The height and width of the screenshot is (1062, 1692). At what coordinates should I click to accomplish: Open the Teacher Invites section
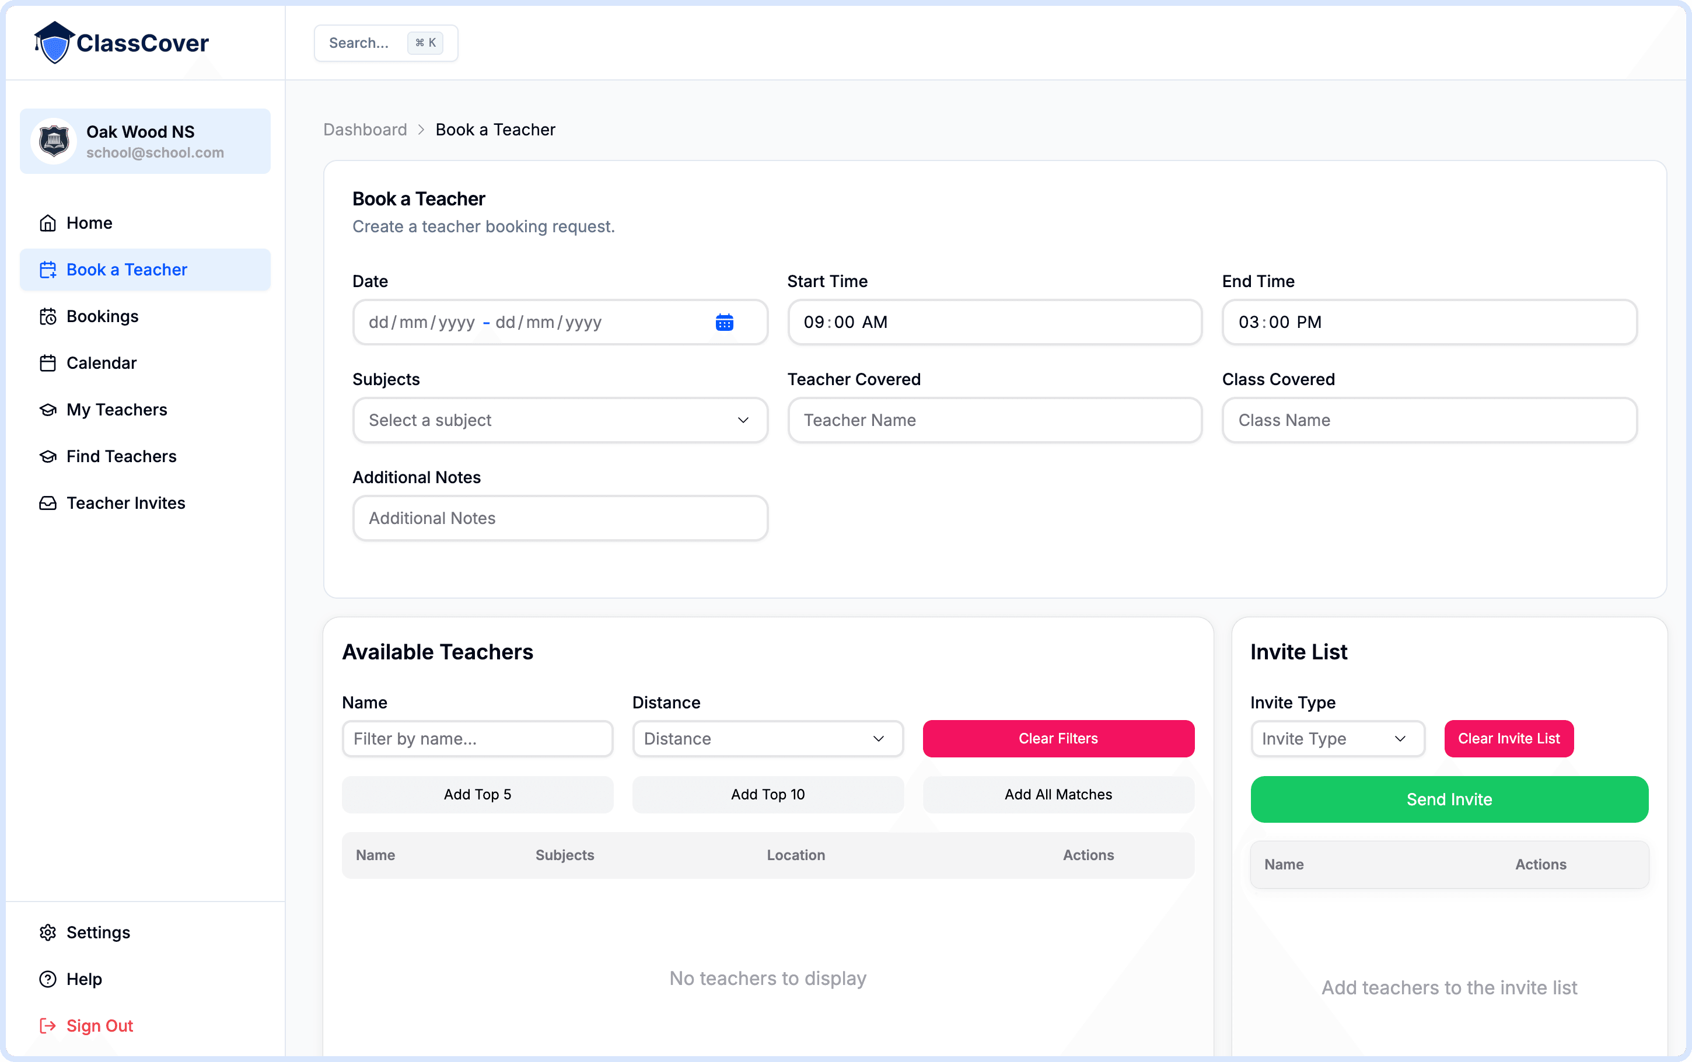[145, 504]
